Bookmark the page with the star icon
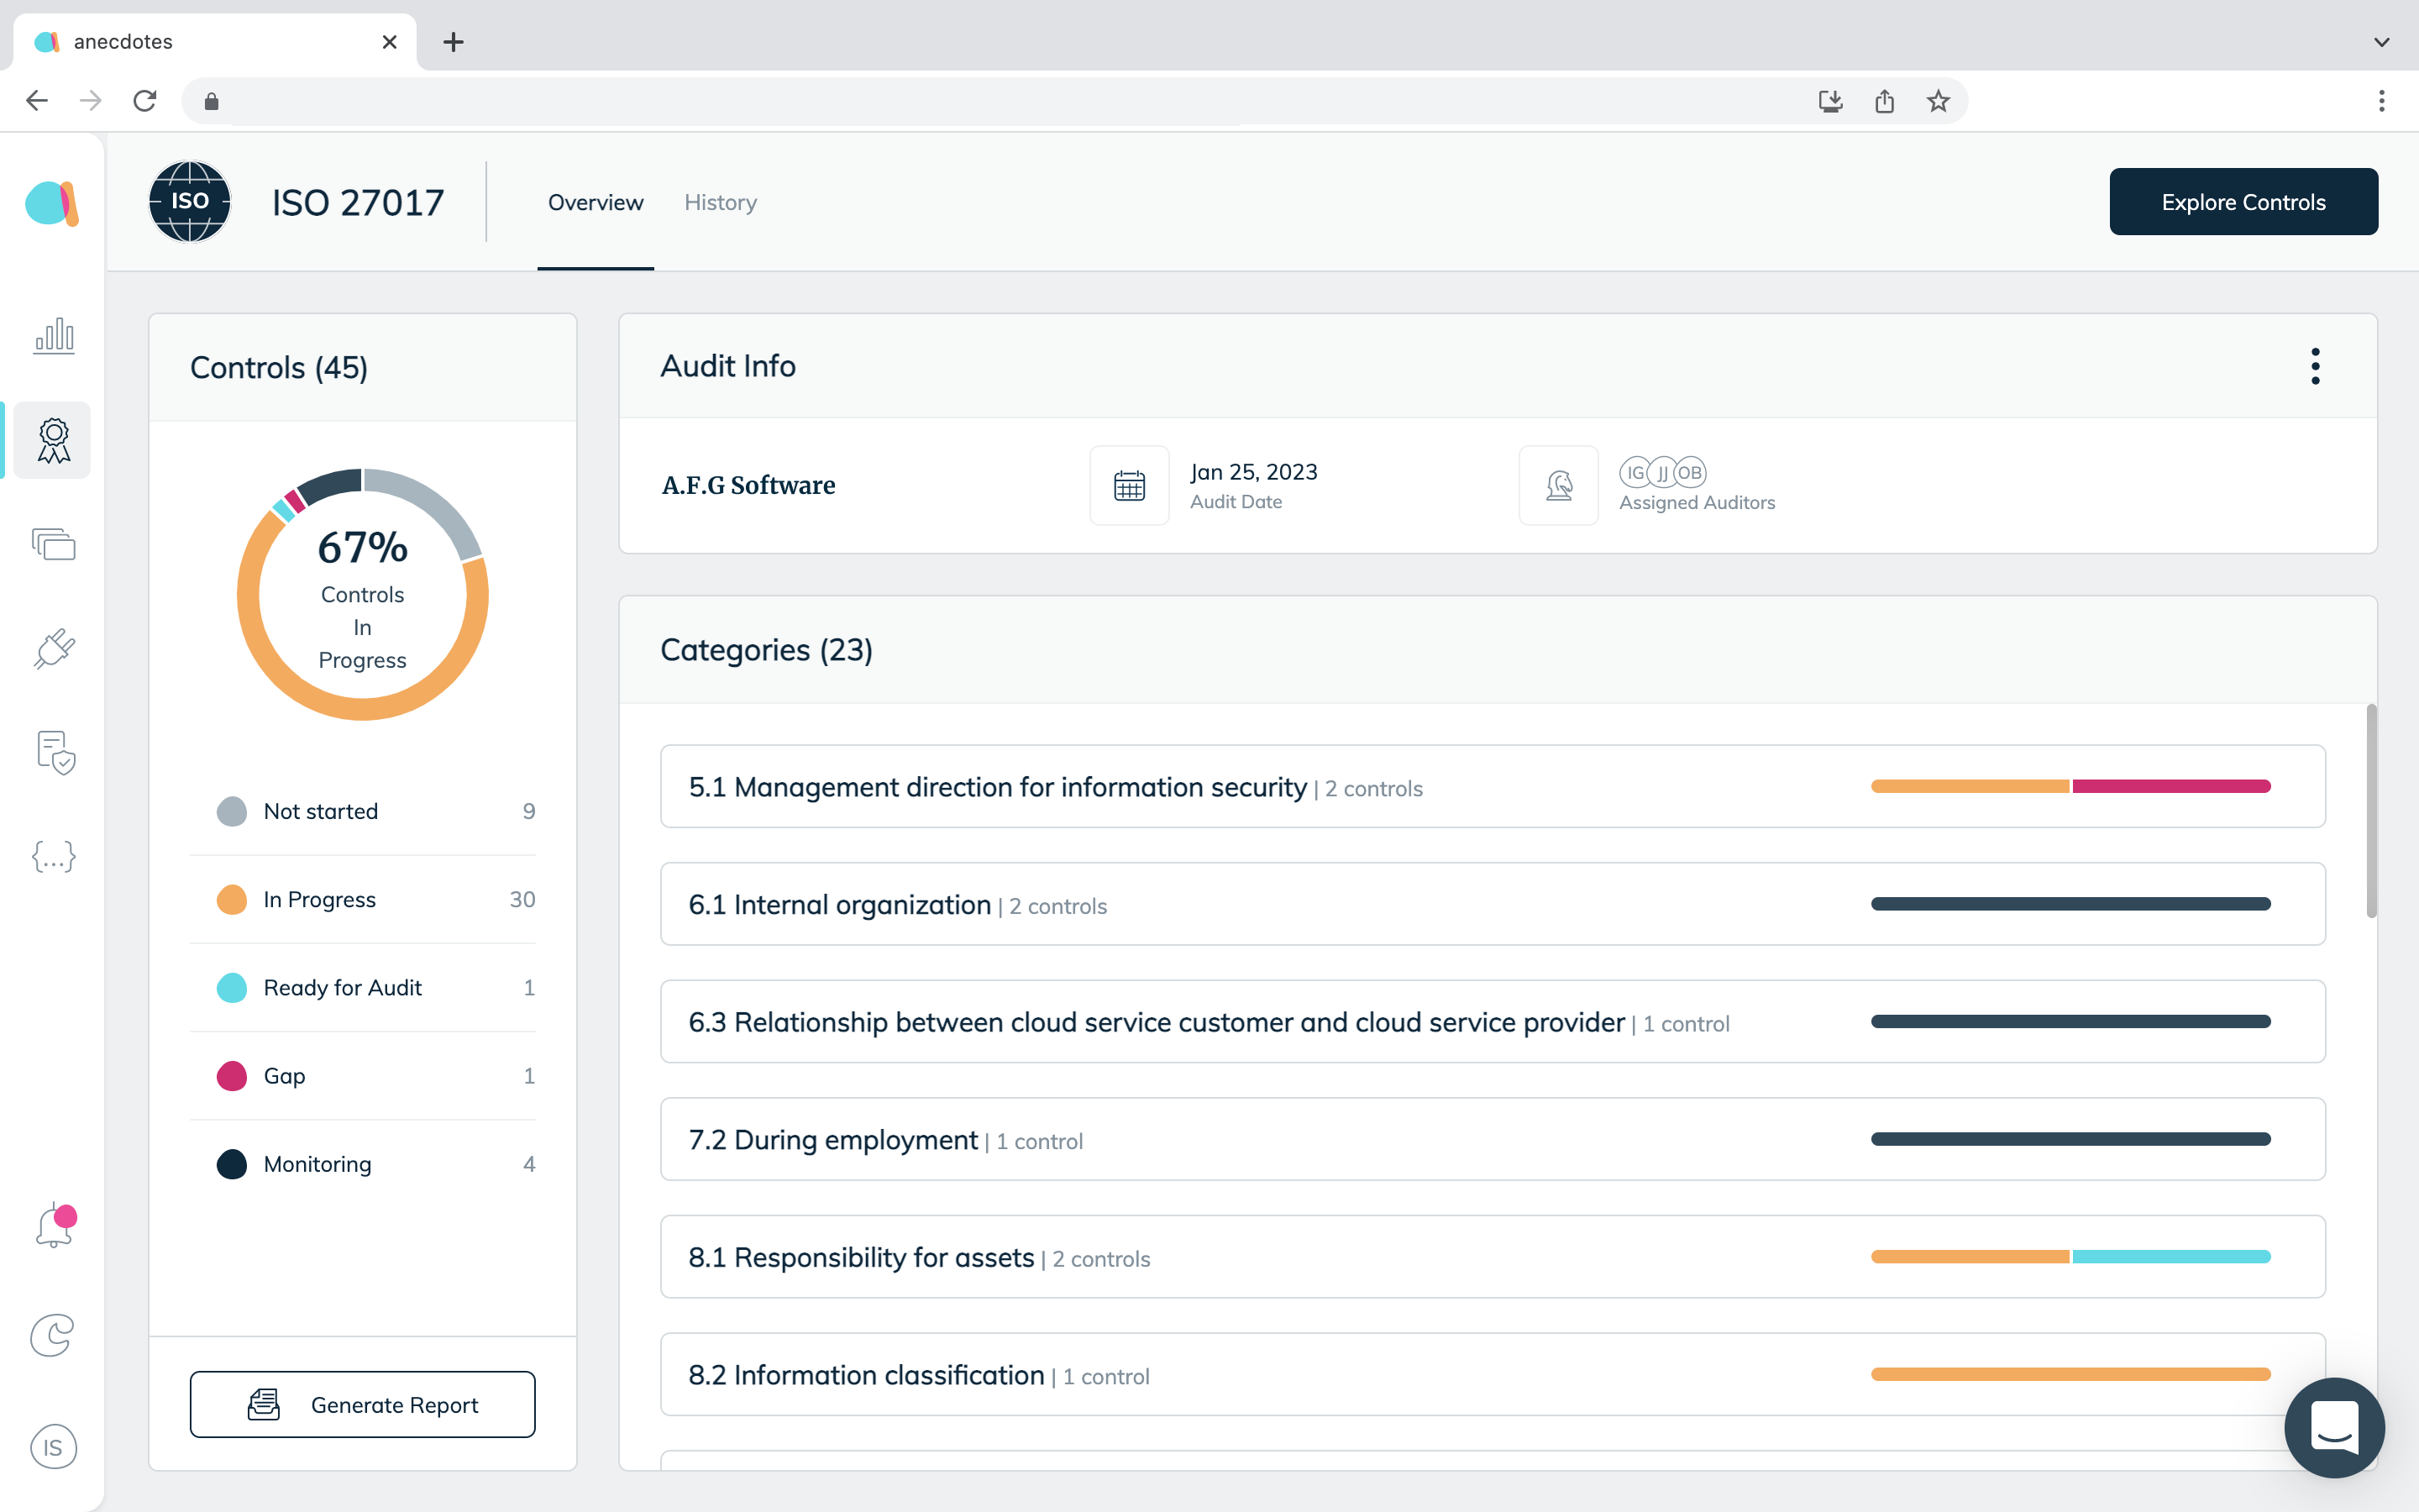2419x1512 pixels. coord(1937,101)
